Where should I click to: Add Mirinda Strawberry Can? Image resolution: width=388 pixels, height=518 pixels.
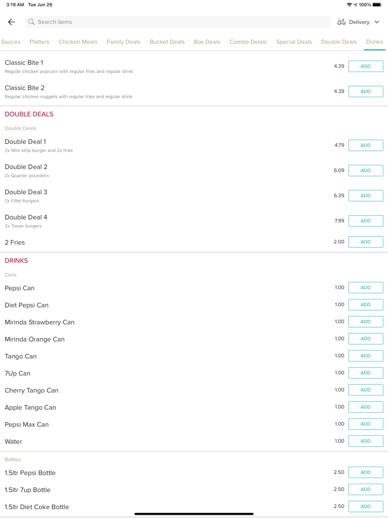(365, 322)
